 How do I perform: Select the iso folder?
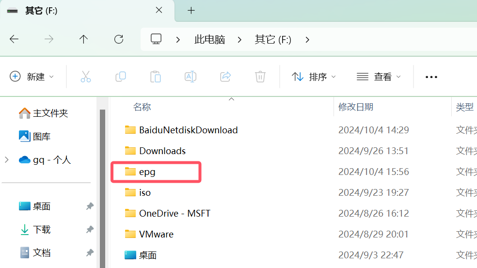(x=145, y=192)
